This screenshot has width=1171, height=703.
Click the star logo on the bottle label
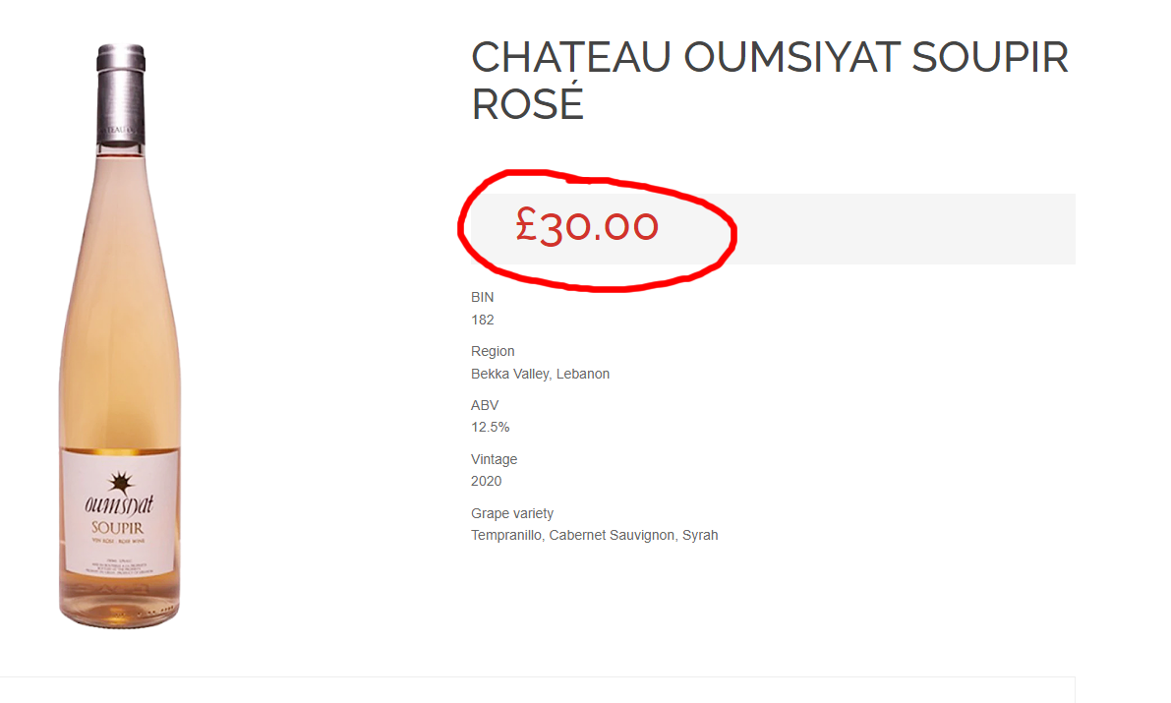pyautogui.click(x=120, y=481)
